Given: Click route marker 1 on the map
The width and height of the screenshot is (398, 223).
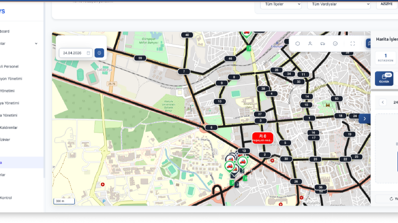Looking at the screenshot, I should pyautogui.click(x=309, y=118).
